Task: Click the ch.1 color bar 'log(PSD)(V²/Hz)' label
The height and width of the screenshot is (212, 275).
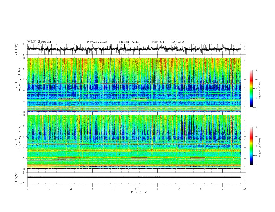Action: 260,90
